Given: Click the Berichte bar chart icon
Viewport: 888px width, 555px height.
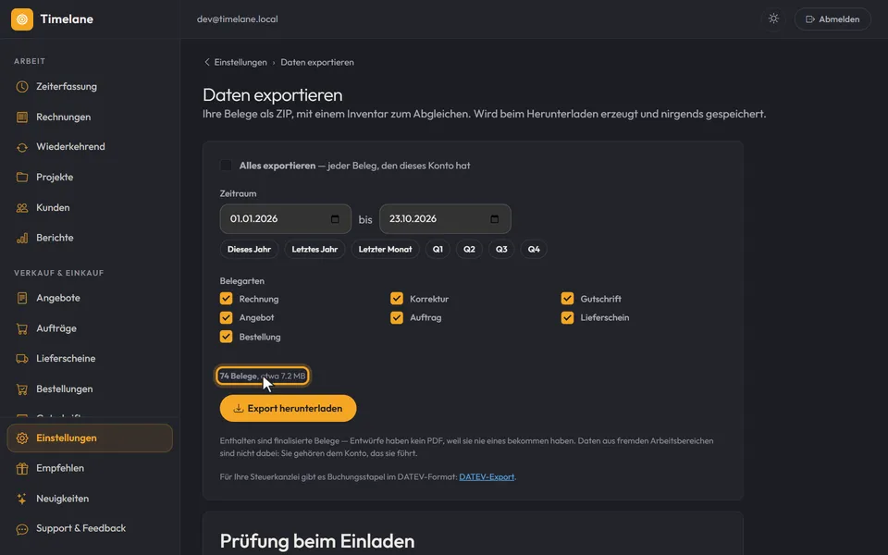Looking at the screenshot, I should coord(22,238).
